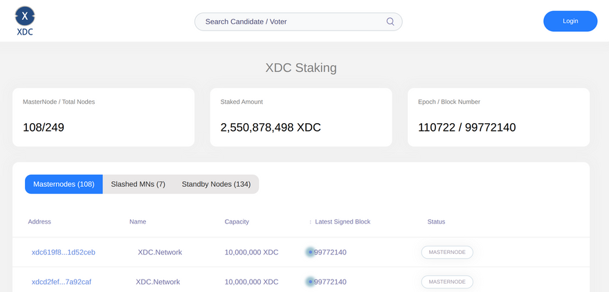Screen dimensions: 609x292
Task: Click the XDC logo in header
Action: (25, 21)
